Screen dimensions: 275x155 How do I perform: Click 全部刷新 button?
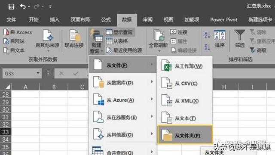pos(158,41)
